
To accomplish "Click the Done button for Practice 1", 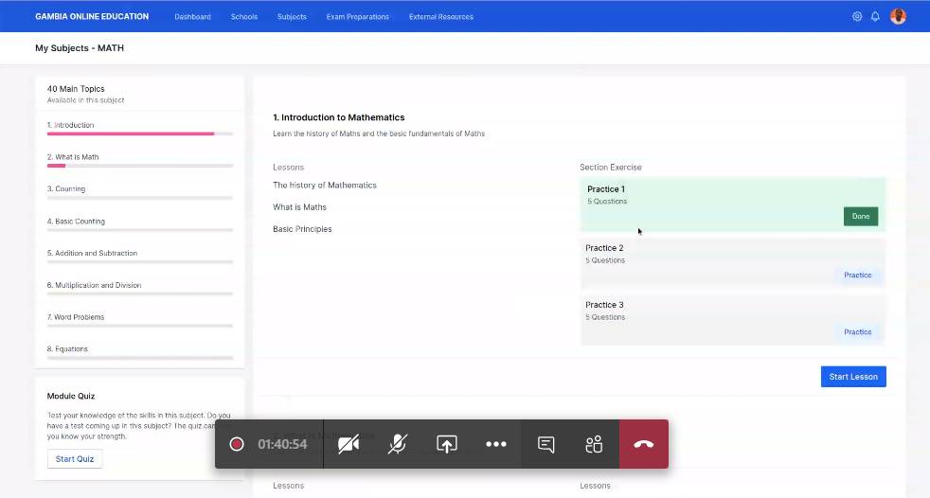I will coord(861,217).
